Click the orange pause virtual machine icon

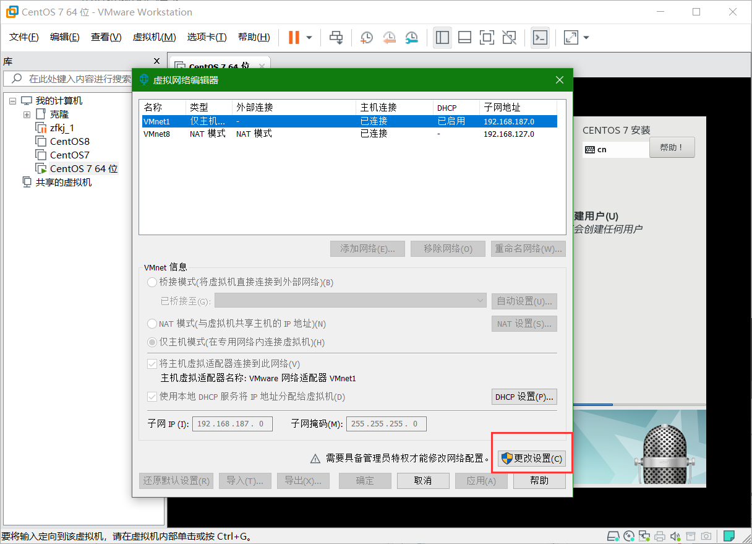click(x=294, y=38)
